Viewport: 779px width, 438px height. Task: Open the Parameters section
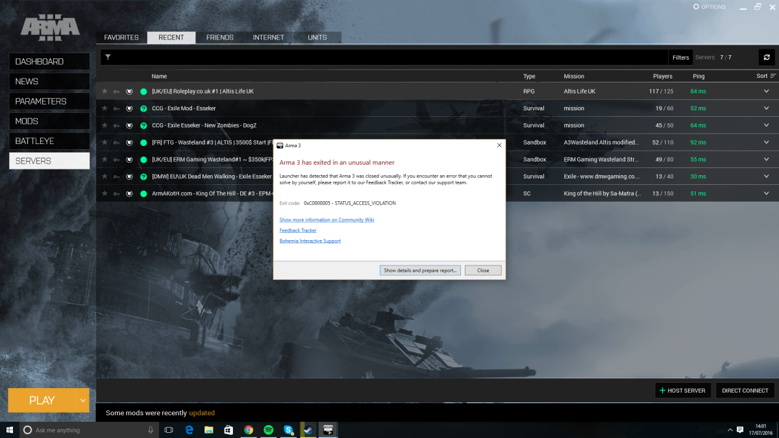click(49, 101)
